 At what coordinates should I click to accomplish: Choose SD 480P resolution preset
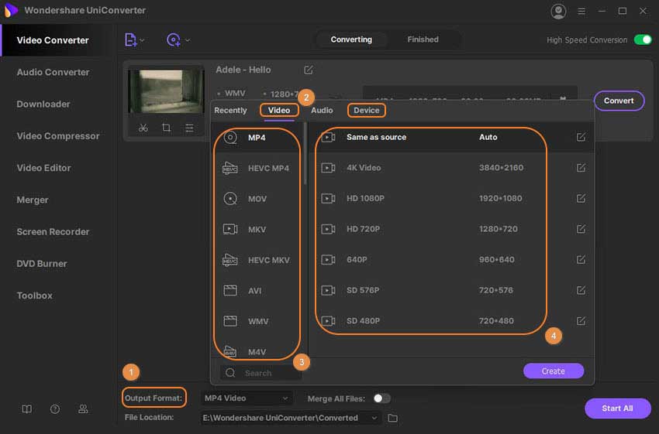pyautogui.click(x=452, y=321)
